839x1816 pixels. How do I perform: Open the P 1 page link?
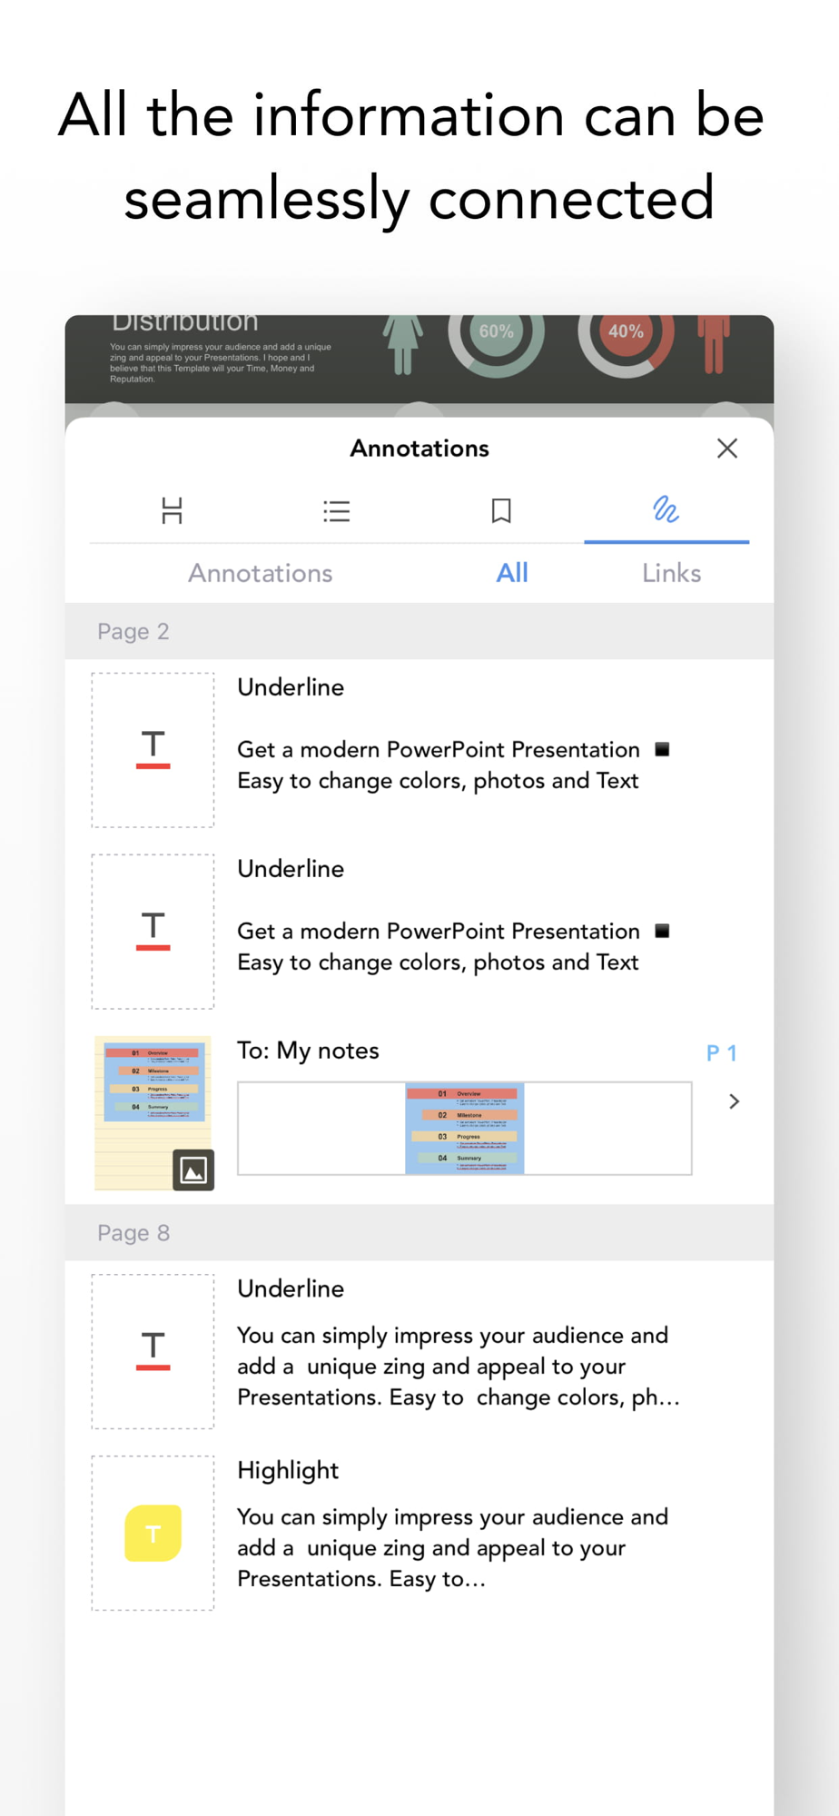tap(722, 1053)
